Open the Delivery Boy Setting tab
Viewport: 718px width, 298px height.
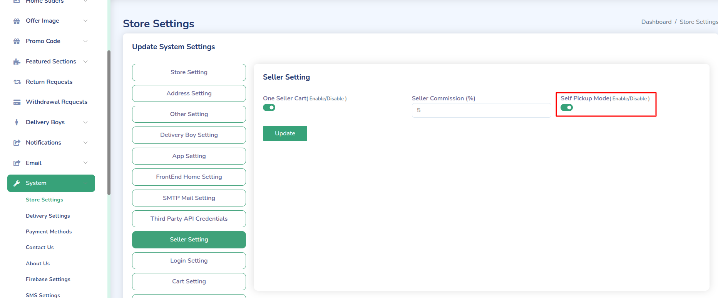tap(189, 135)
